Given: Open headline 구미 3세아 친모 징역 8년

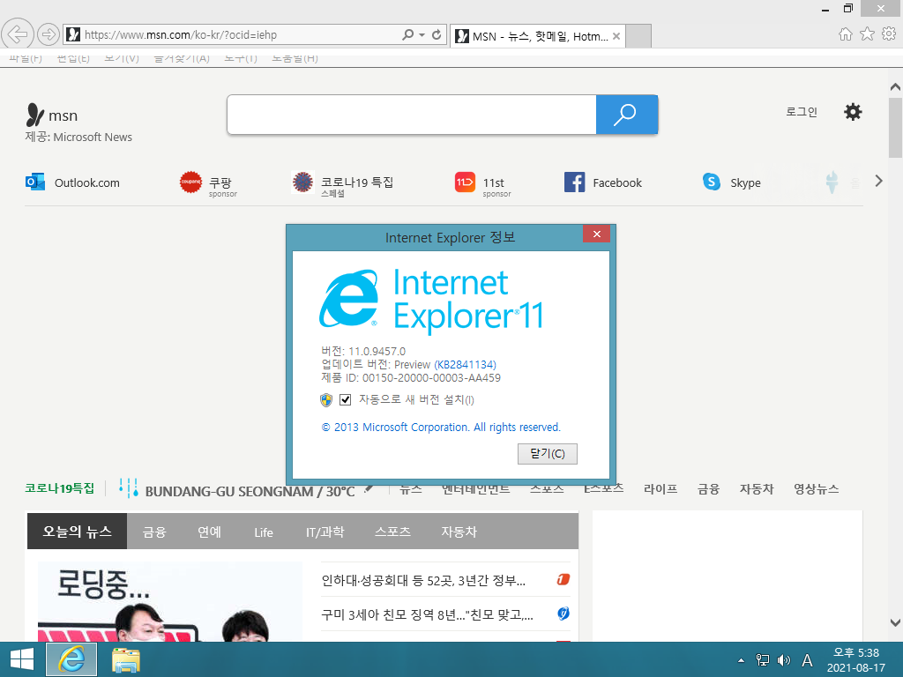Looking at the screenshot, I should 428,614.
